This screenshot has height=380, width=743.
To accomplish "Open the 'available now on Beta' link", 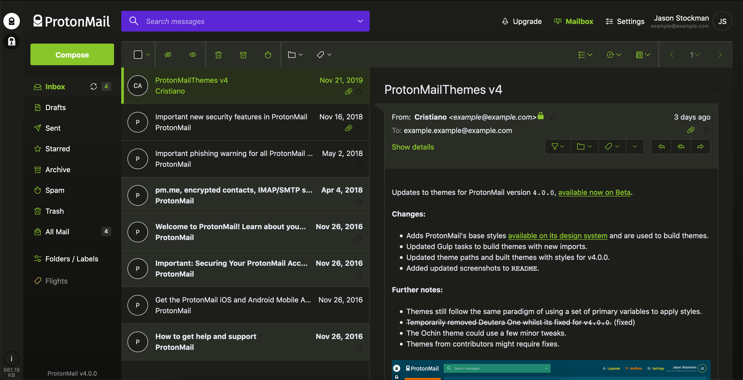I will 594,192.
